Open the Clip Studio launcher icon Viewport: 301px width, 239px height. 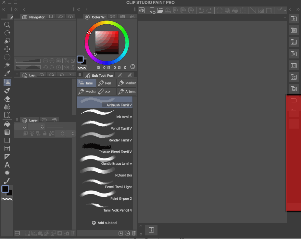click(x=142, y=10)
